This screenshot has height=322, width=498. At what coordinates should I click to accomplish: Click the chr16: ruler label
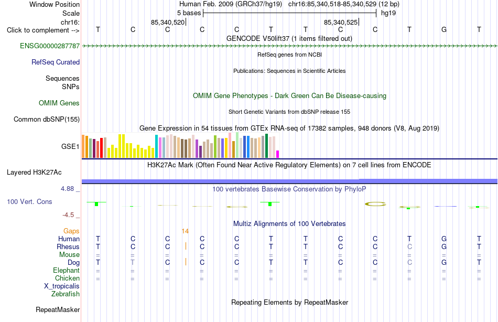click(70, 22)
